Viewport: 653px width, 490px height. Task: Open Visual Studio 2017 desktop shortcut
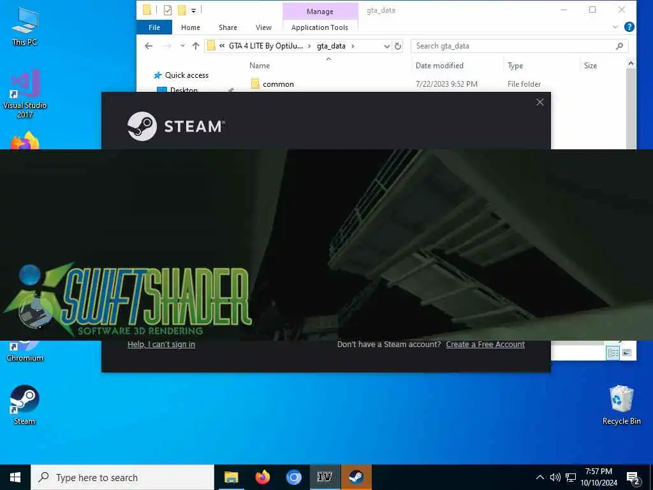tap(25, 94)
